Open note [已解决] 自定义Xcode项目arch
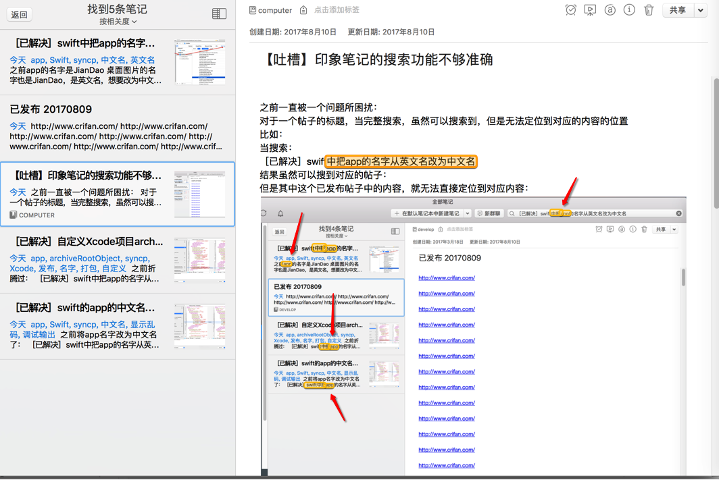 (x=118, y=260)
